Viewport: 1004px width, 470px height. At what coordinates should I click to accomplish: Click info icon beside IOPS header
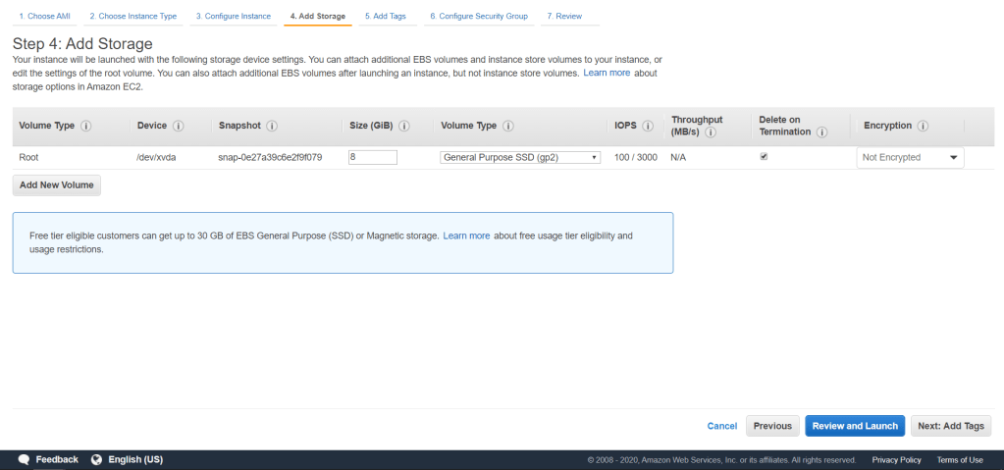point(648,126)
